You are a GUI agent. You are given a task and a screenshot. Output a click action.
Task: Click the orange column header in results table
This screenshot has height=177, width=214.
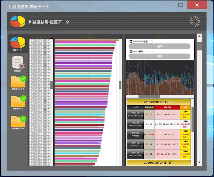(185, 107)
